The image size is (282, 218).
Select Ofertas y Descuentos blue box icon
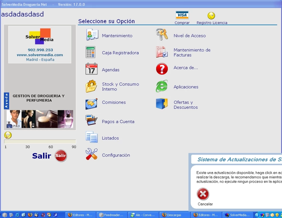tap(162, 104)
